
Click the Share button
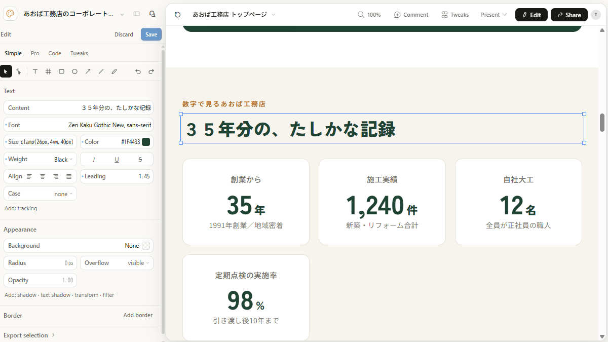[569, 15]
